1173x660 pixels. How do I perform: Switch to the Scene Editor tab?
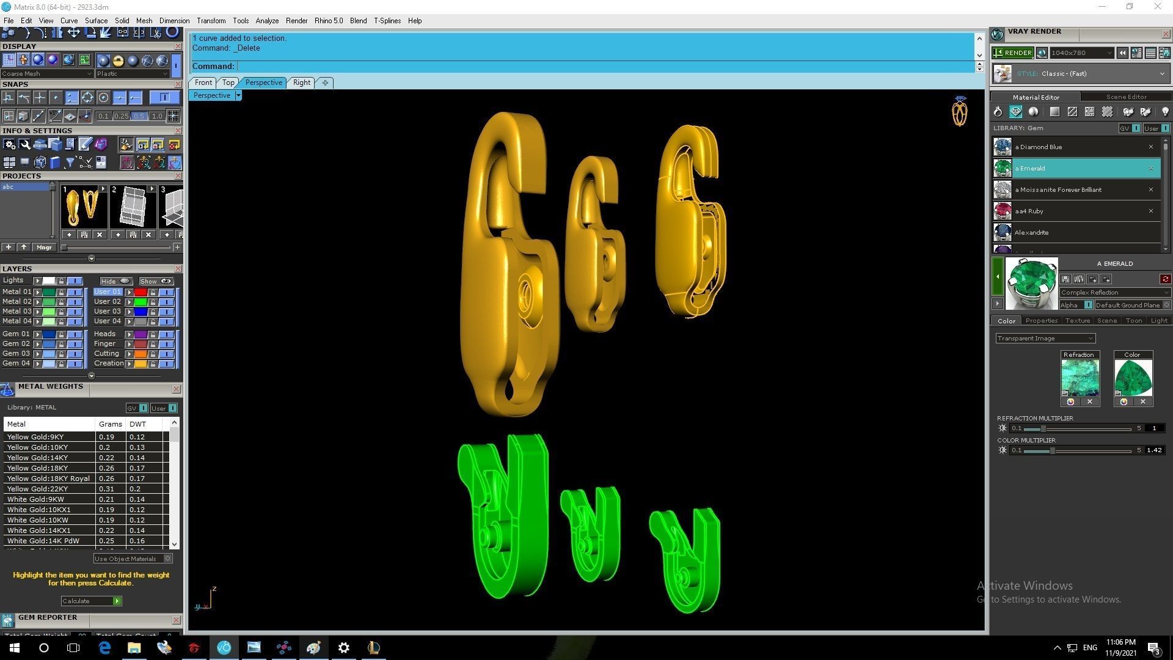click(x=1125, y=97)
